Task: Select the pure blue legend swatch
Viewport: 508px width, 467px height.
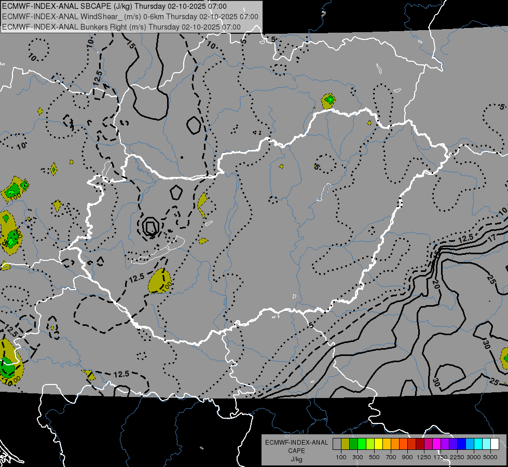Action: coord(461,444)
